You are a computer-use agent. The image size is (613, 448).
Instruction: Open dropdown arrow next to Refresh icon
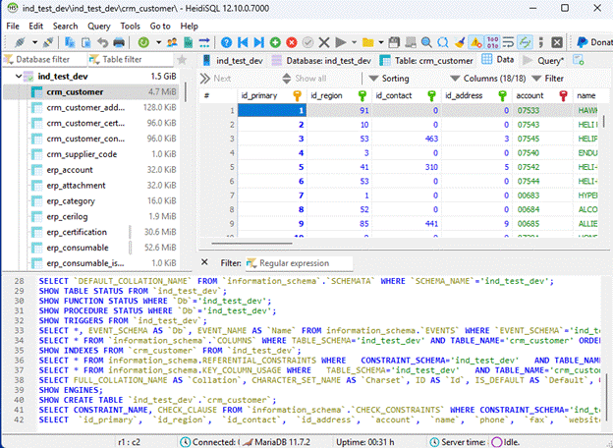pos(158,42)
